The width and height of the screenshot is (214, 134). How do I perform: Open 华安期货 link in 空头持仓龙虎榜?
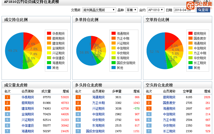tap(169, 125)
